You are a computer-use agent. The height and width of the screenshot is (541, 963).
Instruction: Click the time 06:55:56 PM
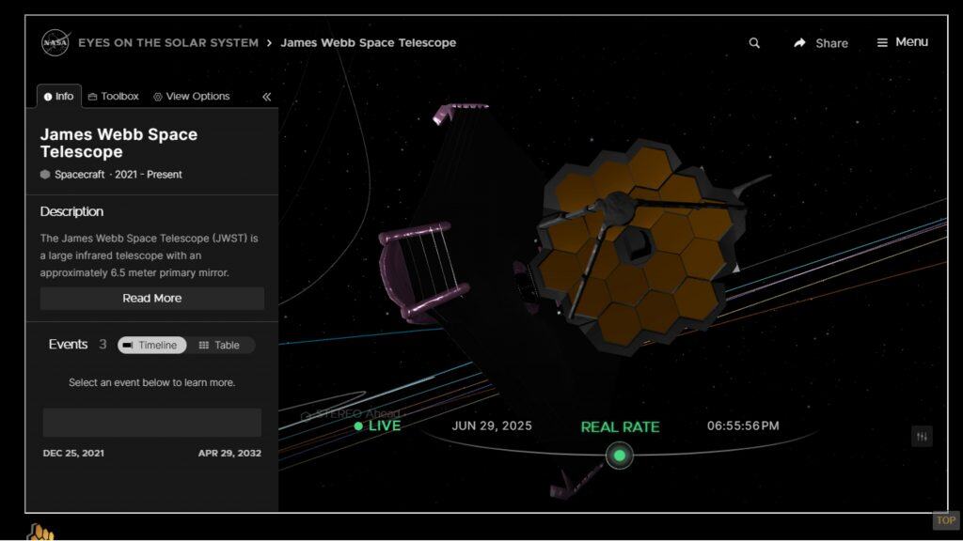point(743,425)
